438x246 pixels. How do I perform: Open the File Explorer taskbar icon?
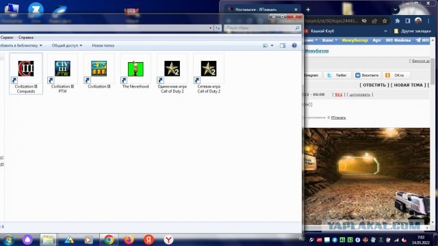pos(48,240)
